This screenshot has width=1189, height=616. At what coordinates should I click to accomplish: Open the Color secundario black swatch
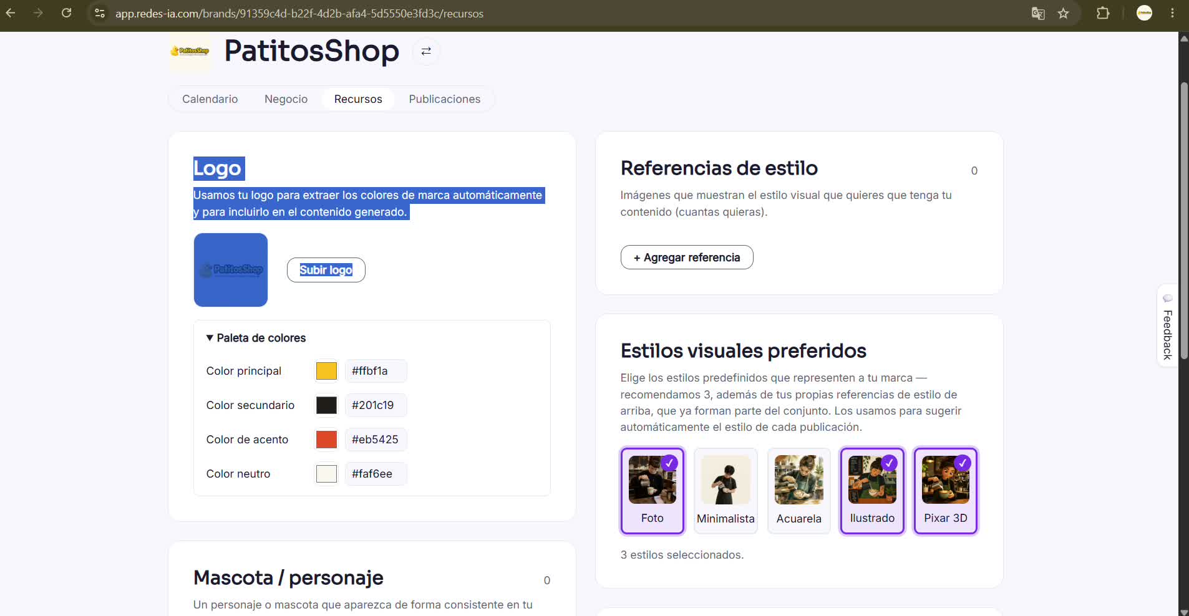(x=326, y=405)
